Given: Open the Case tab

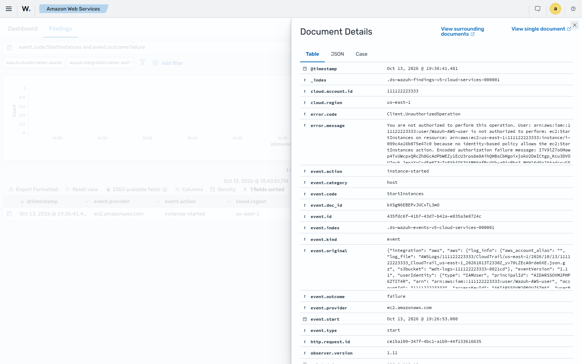Looking at the screenshot, I should (361, 54).
